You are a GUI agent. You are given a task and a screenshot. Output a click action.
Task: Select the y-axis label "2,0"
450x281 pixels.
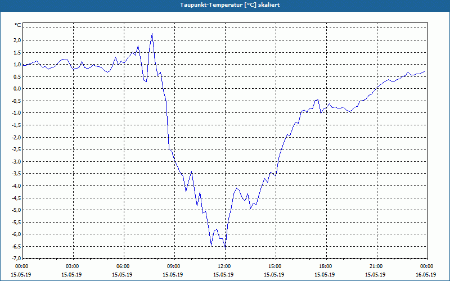tap(17, 40)
